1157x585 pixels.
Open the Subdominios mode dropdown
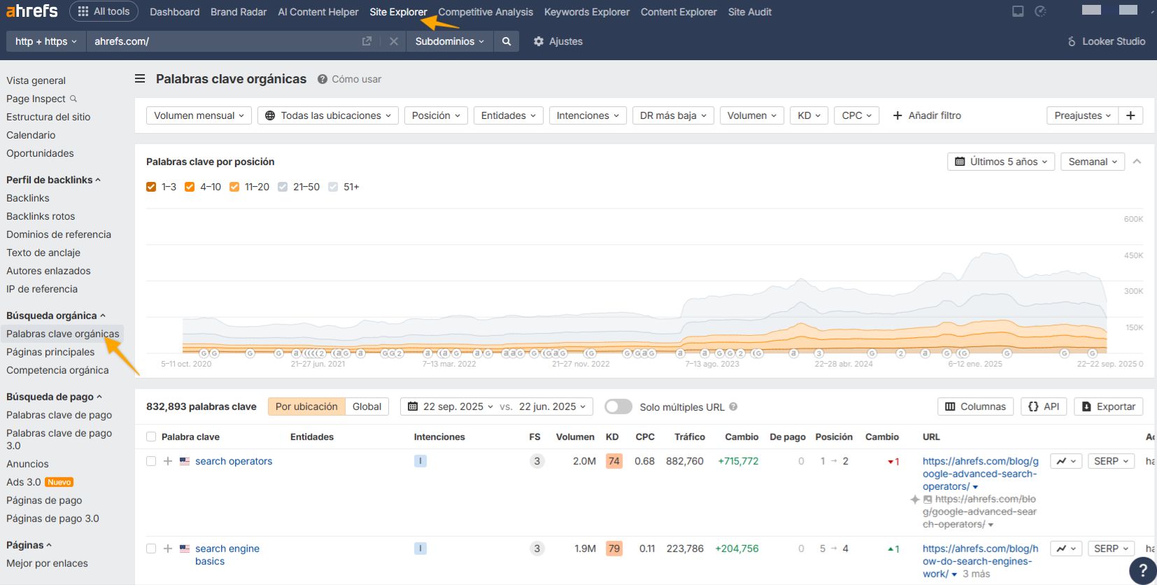point(450,41)
